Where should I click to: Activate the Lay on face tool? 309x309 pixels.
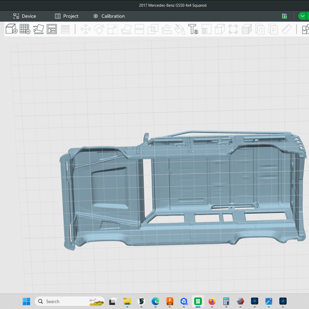pyautogui.click(x=126, y=29)
